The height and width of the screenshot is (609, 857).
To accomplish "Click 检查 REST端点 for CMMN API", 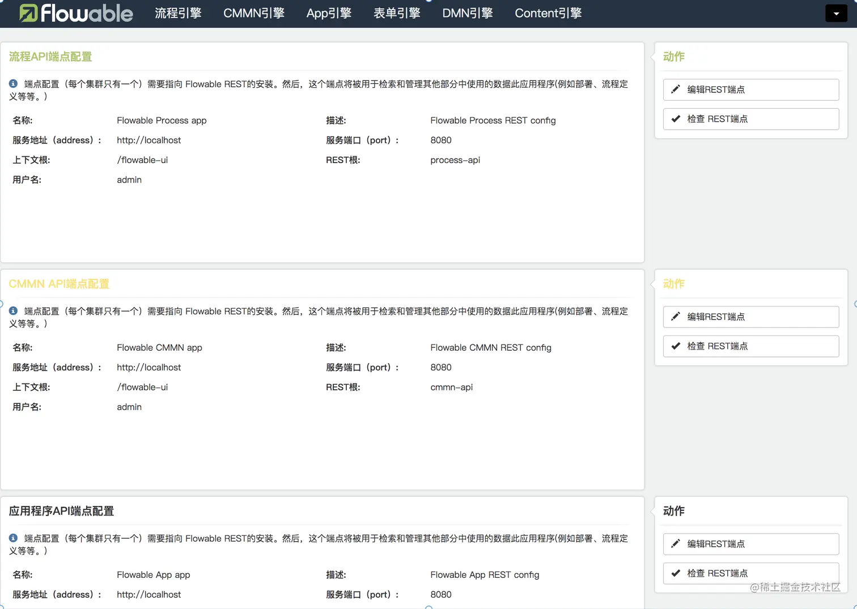I will point(751,346).
